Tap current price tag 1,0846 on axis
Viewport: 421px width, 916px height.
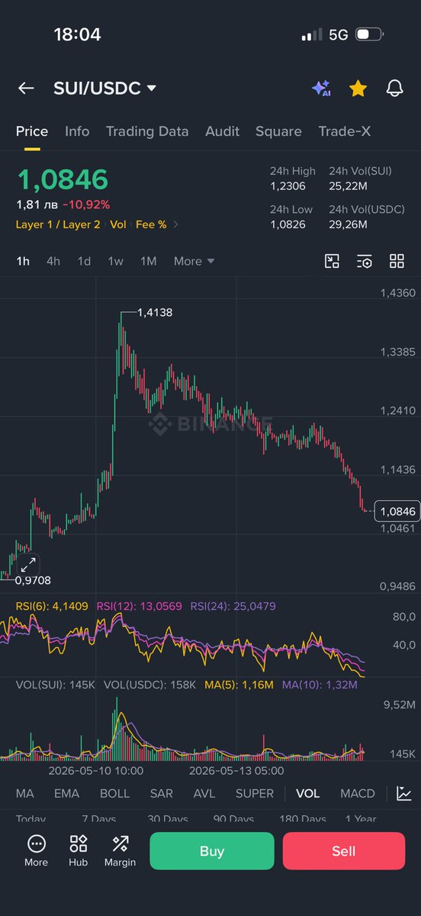397,511
